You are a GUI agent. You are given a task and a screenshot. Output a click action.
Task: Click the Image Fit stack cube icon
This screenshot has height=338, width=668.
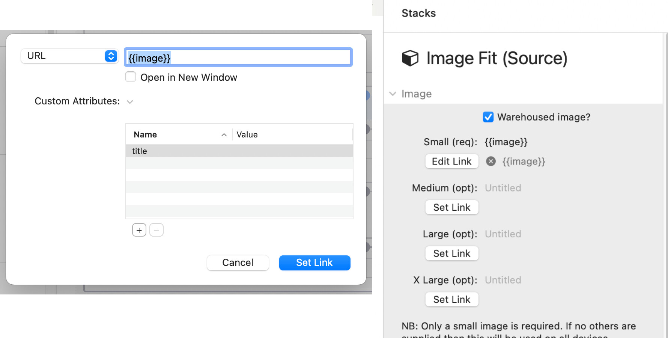410,58
